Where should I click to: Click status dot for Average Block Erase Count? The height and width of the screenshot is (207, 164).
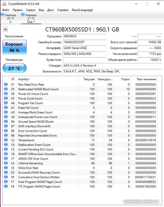(6, 112)
